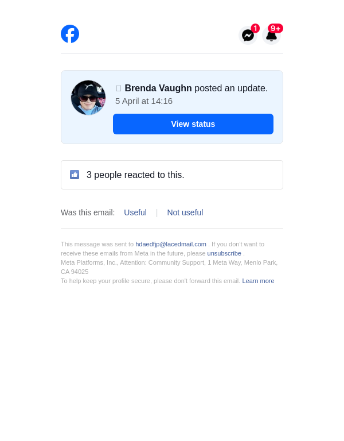Click the Meta Platforms address text
The height and width of the screenshot is (441, 344).
pyautogui.click(x=169, y=267)
